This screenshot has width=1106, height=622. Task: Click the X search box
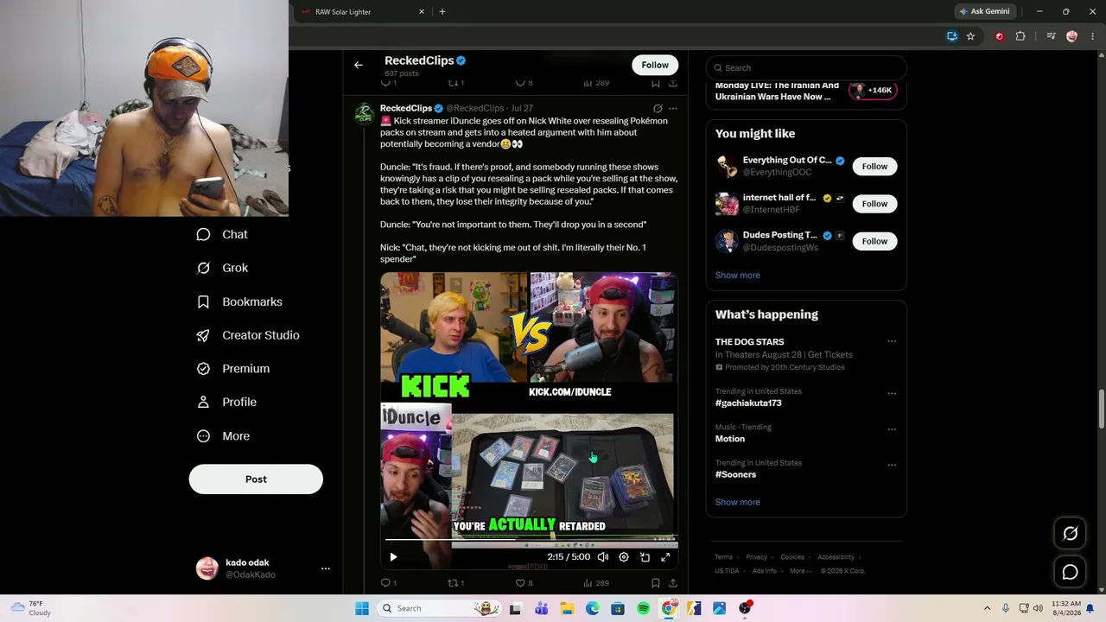[x=806, y=68]
